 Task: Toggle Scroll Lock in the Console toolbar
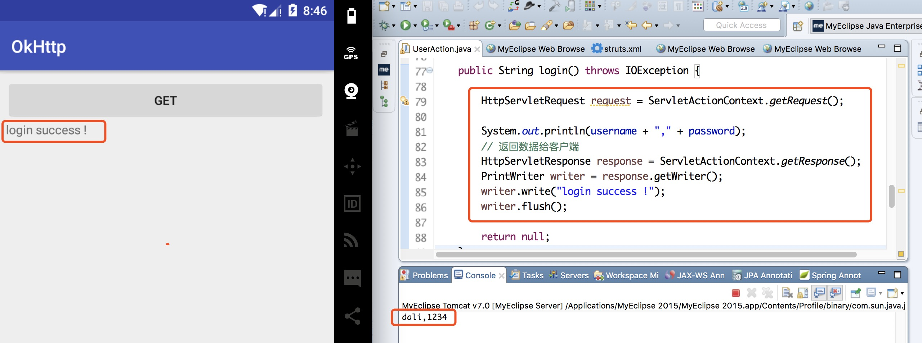[803, 293]
